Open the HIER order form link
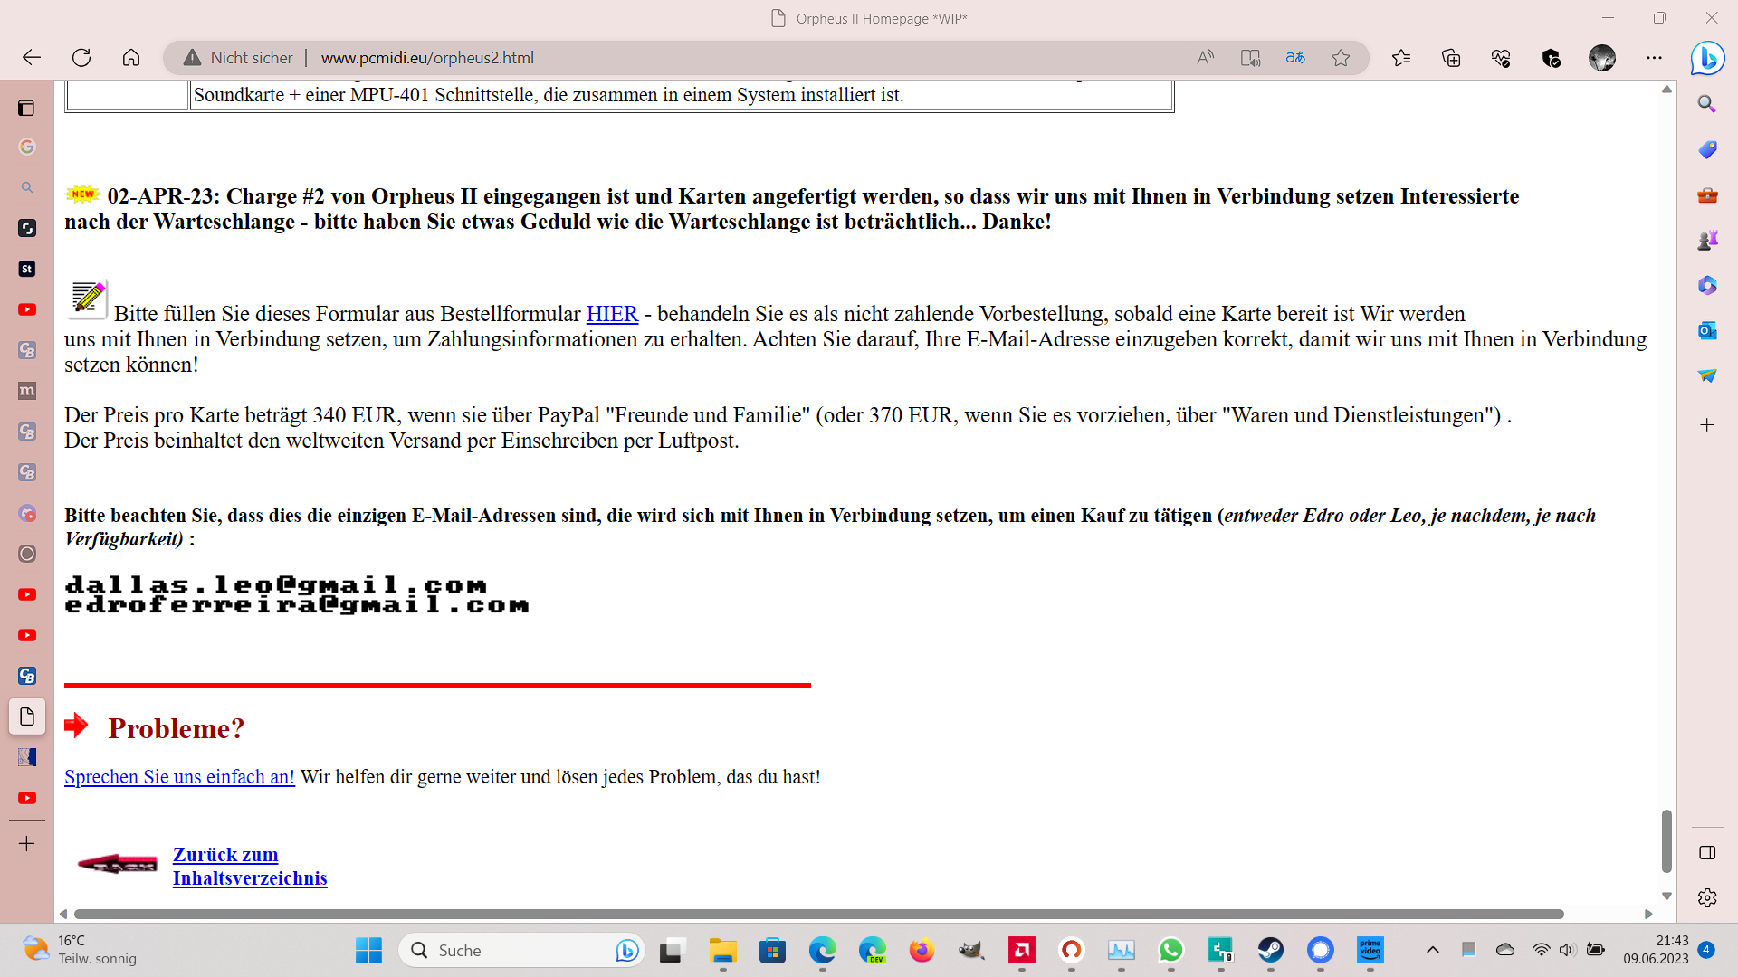 tap(612, 314)
